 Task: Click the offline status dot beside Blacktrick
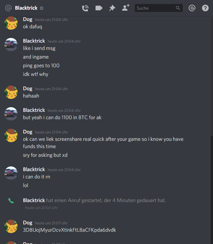pos(42,8)
